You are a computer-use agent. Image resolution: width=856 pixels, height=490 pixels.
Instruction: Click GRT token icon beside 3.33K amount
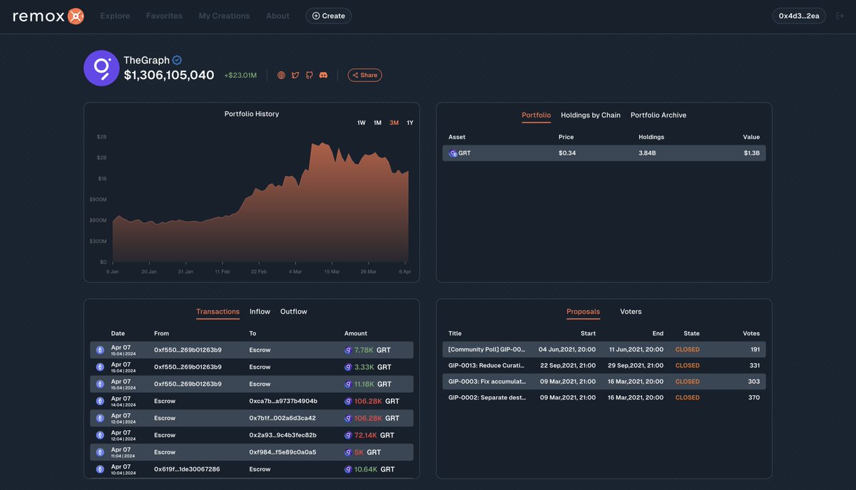[x=348, y=367]
